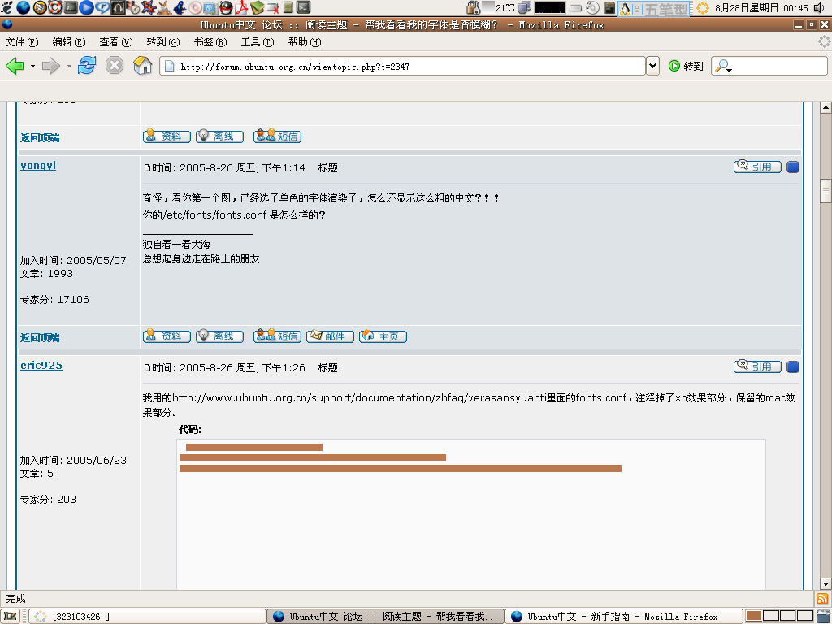Open the QQ penguin chat launcher

[x=226, y=7]
